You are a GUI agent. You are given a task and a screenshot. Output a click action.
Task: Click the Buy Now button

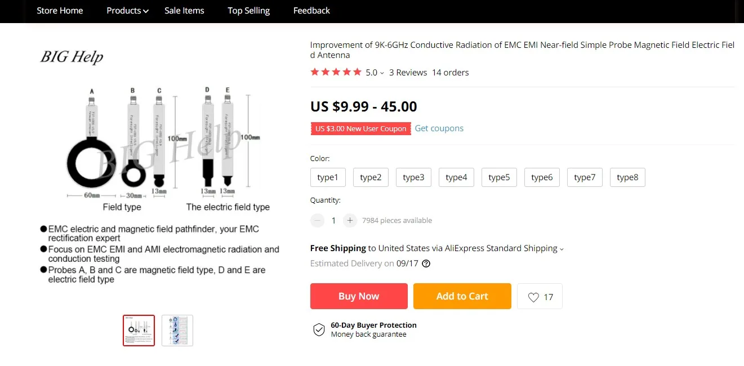tap(359, 296)
